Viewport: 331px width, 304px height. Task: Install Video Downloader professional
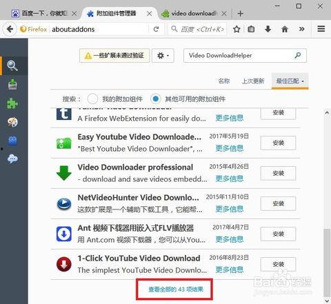point(278,173)
